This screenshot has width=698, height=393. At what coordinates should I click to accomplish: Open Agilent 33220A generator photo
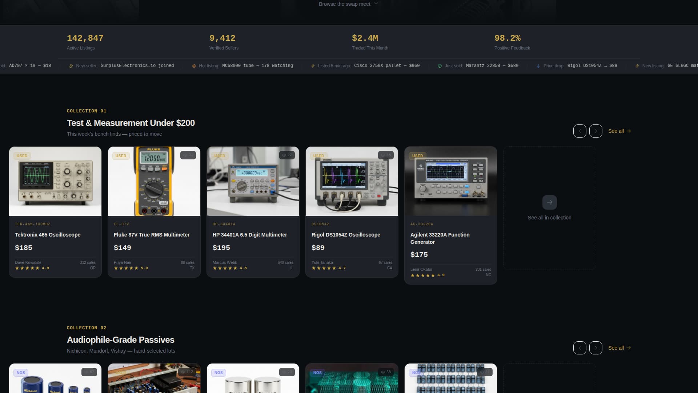pyautogui.click(x=451, y=181)
